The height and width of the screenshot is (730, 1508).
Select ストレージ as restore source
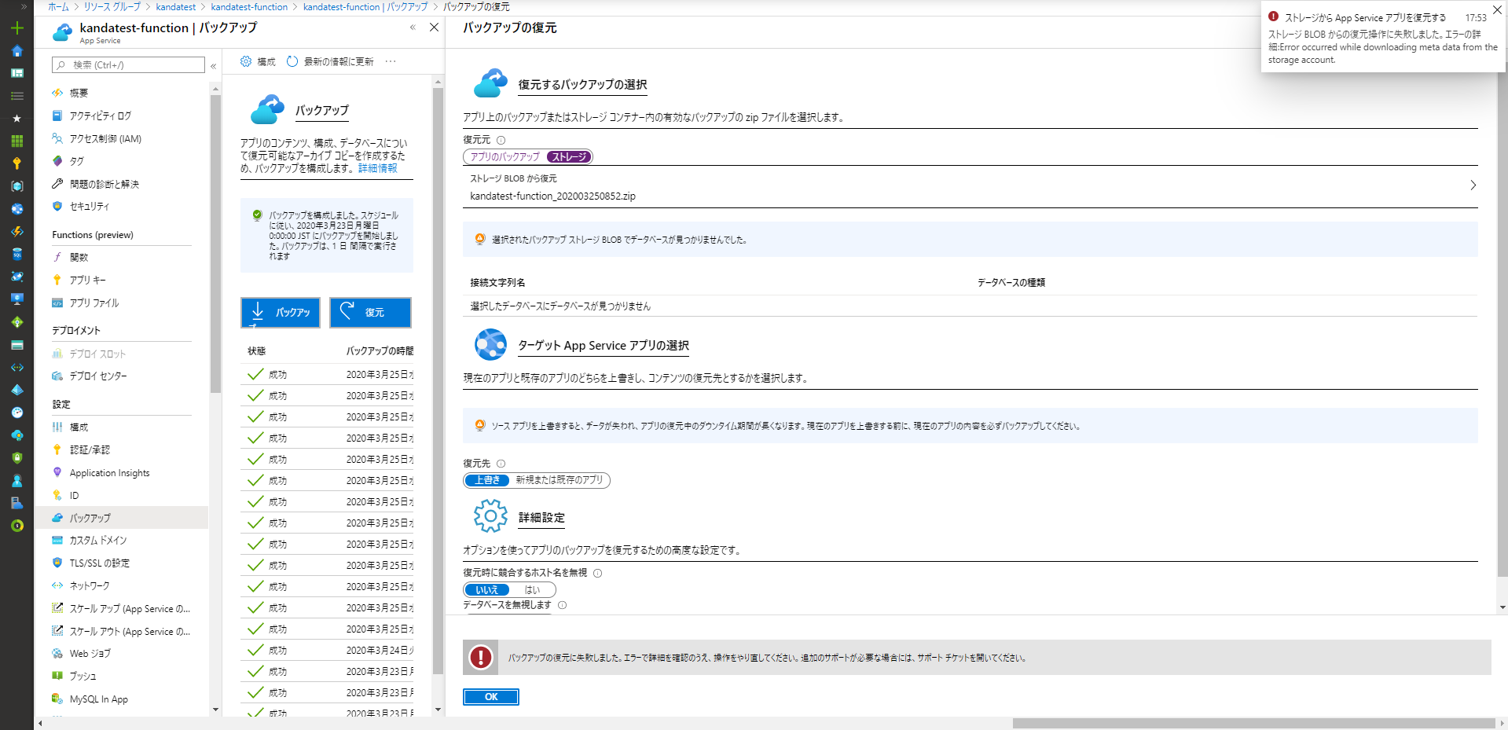tap(569, 157)
